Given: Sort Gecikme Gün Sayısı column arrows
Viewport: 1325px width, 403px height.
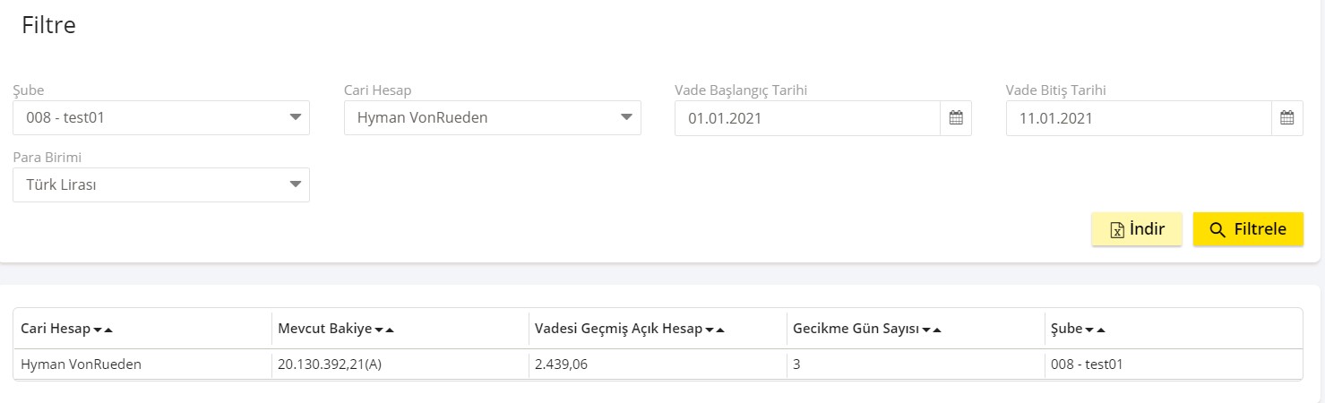Looking at the screenshot, I should pos(932,330).
